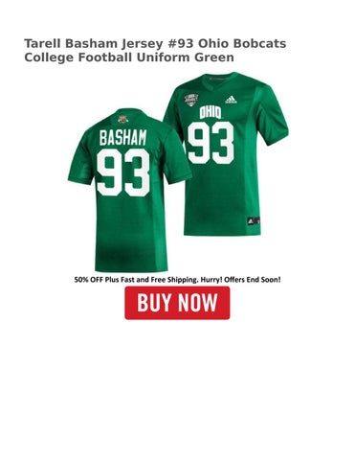Click the number 93 on the front jersey

211,143
